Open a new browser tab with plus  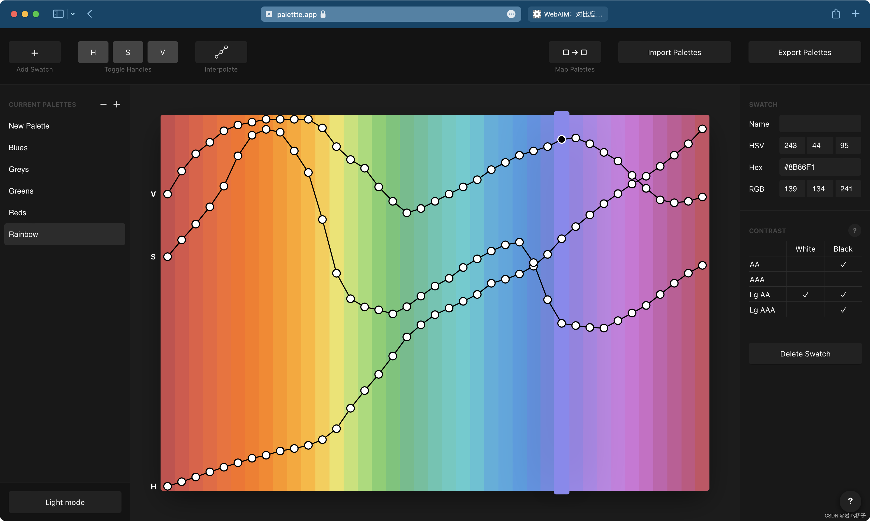(856, 14)
